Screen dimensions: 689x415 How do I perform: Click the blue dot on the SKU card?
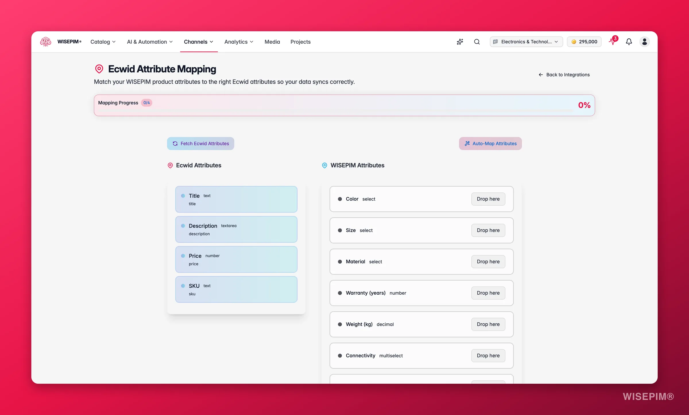click(183, 286)
